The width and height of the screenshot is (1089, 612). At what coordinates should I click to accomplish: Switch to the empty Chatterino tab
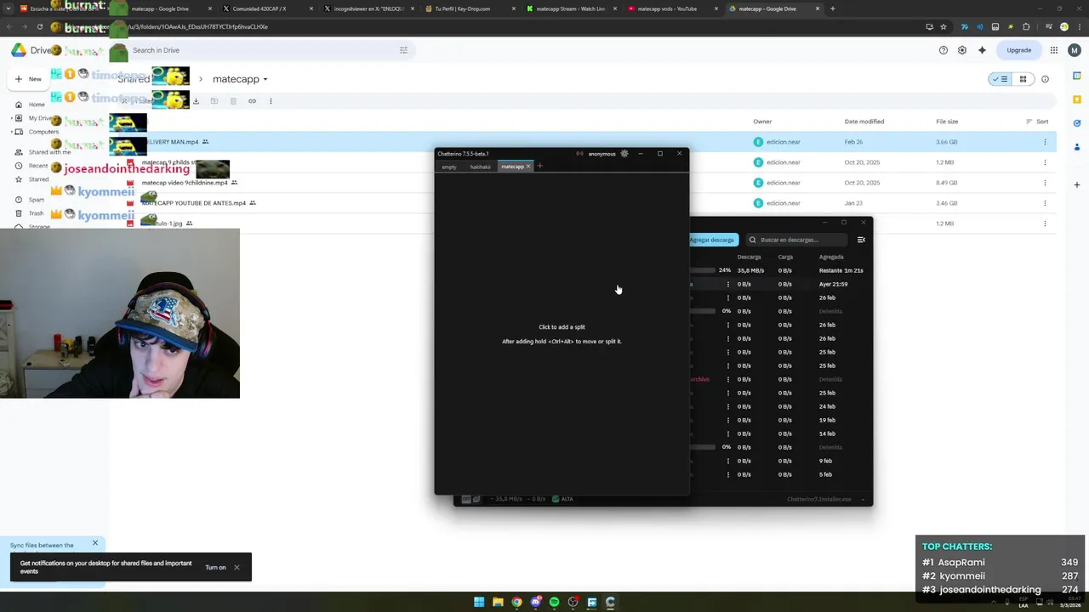pos(449,167)
